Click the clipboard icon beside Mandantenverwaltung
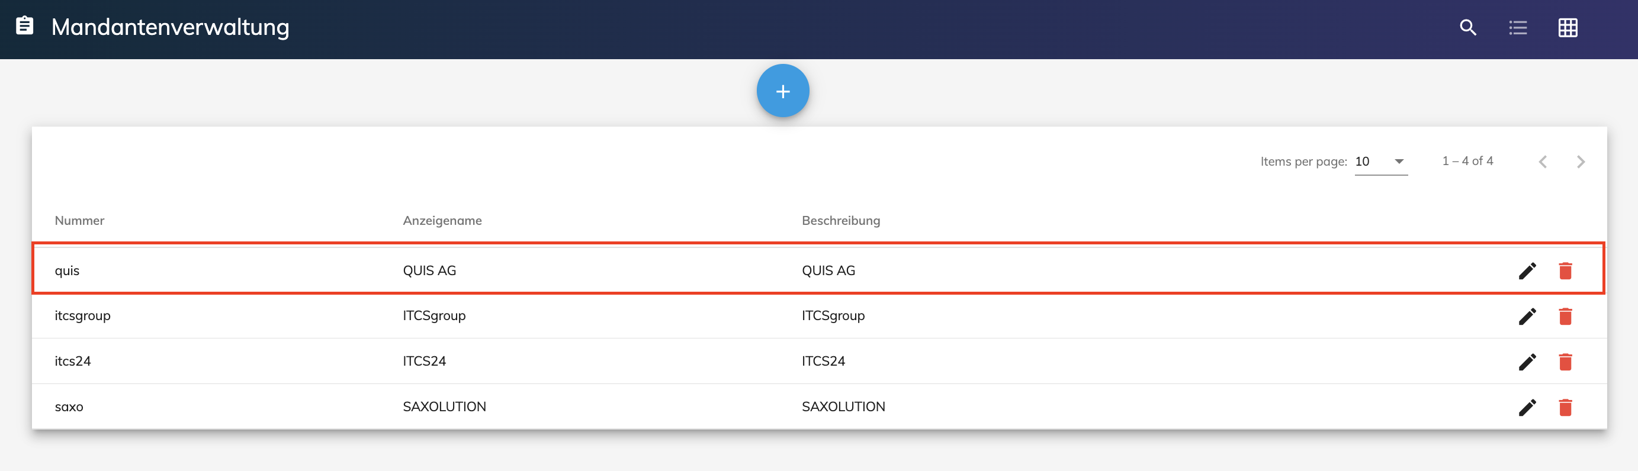 pos(25,26)
